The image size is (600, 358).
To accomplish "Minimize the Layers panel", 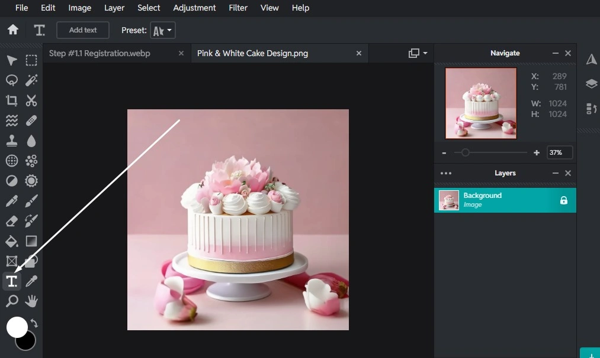I will point(555,173).
